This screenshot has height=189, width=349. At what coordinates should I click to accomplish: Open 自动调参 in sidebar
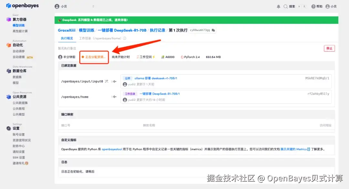click(x=19, y=51)
